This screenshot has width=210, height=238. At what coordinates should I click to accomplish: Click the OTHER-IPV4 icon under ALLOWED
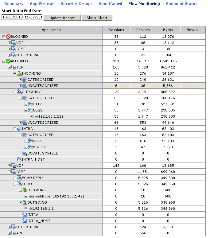tap(14, 227)
